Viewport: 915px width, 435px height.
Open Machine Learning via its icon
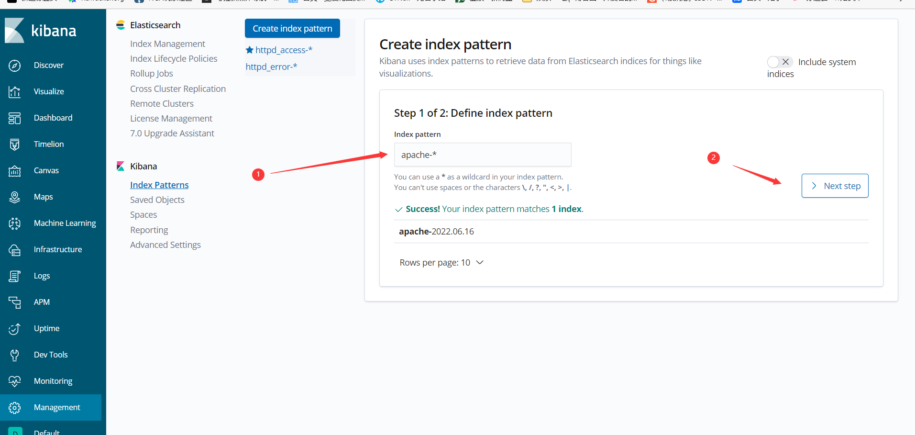(x=15, y=223)
